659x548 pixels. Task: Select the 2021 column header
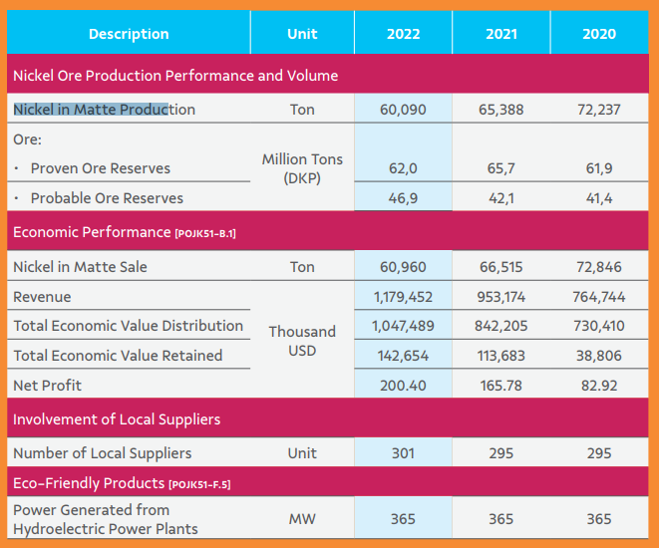501,34
